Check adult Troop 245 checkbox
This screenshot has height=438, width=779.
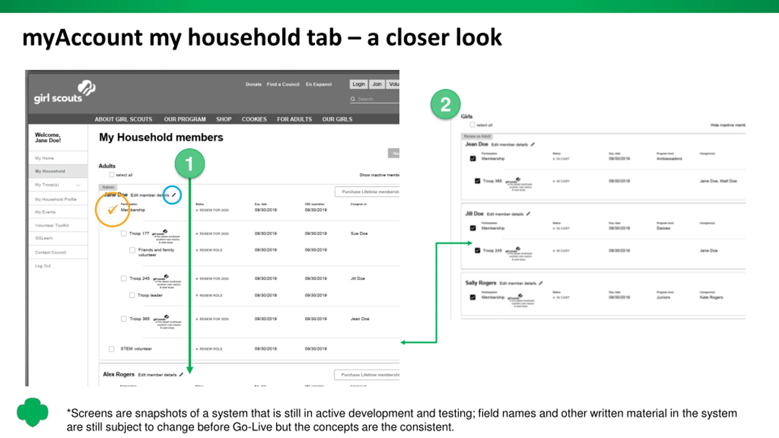pos(124,278)
